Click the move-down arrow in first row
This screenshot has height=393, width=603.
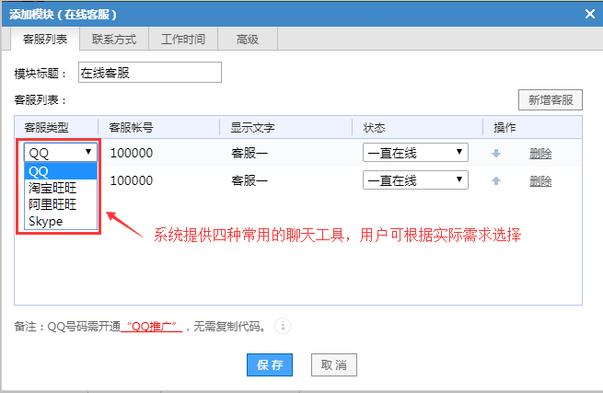[x=496, y=154]
